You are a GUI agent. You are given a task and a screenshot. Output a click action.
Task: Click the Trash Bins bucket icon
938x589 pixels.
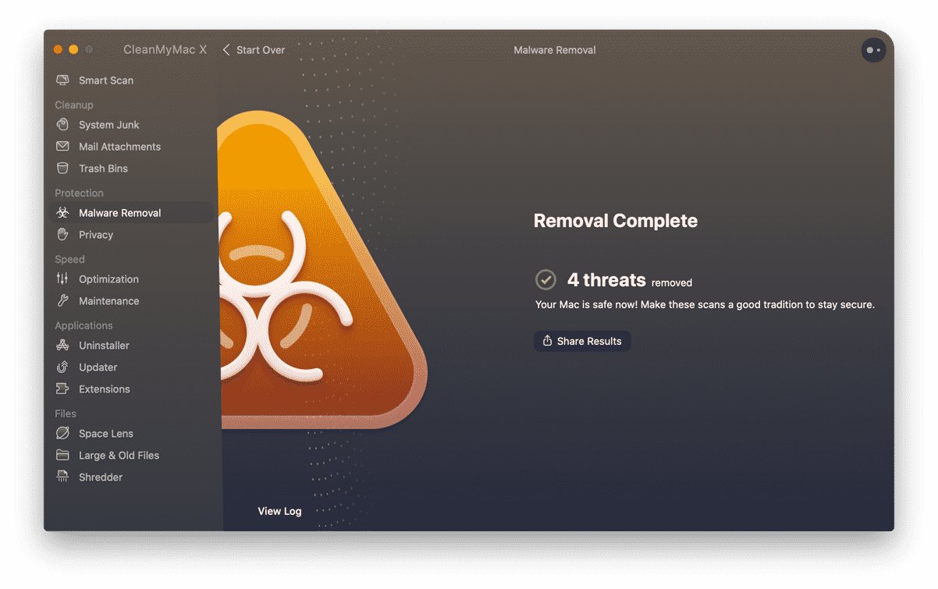(x=62, y=169)
